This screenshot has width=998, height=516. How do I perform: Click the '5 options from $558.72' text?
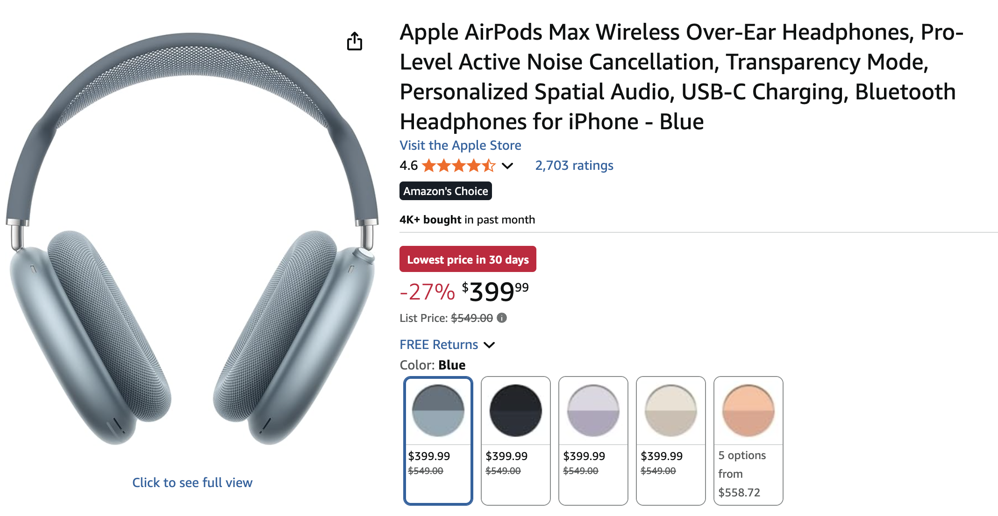point(742,474)
